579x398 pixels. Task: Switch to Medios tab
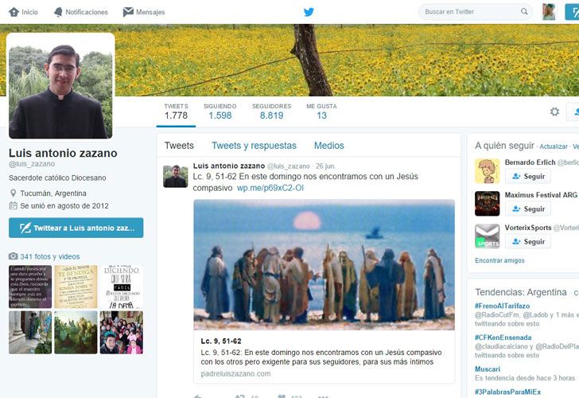pyautogui.click(x=329, y=146)
